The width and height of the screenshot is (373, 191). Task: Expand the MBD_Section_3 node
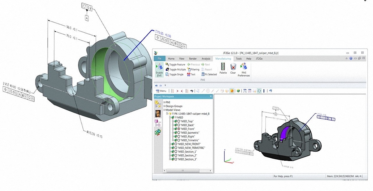170,159
